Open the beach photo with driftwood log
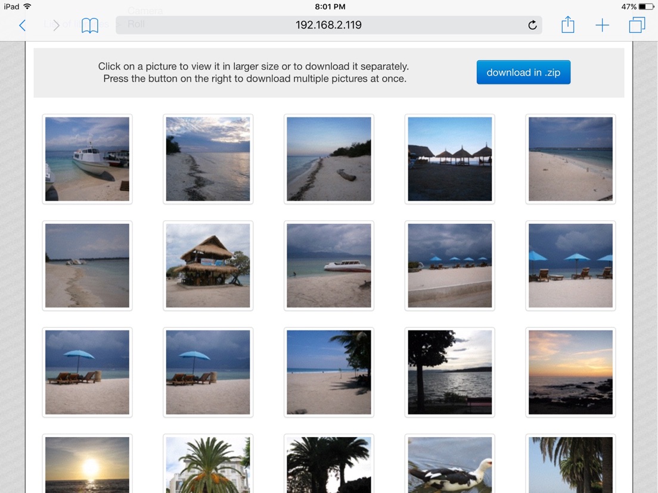 328,159
